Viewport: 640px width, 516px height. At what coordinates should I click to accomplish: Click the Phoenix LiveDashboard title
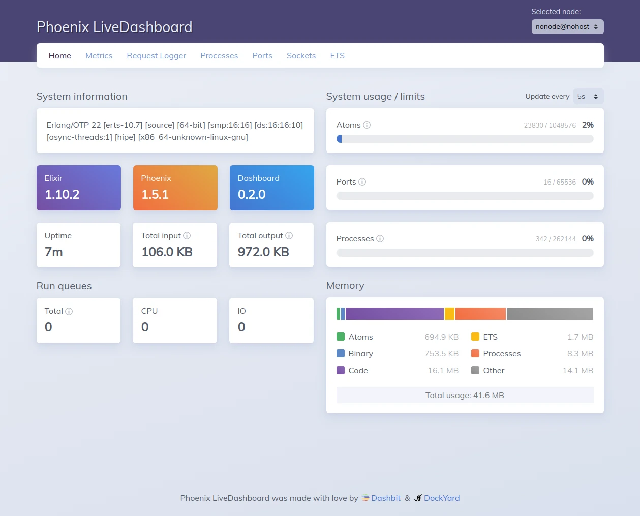click(114, 27)
